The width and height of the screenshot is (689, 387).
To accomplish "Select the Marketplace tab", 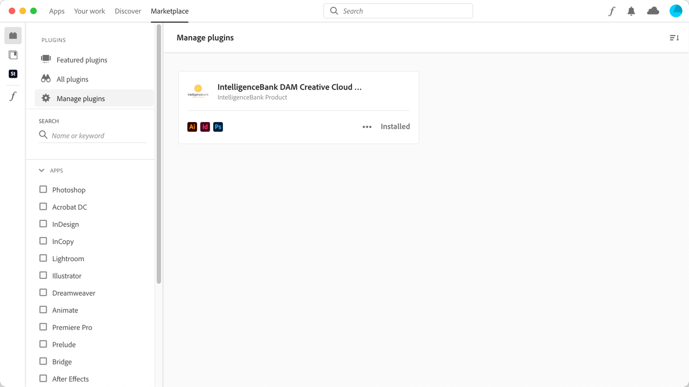I will [x=170, y=11].
